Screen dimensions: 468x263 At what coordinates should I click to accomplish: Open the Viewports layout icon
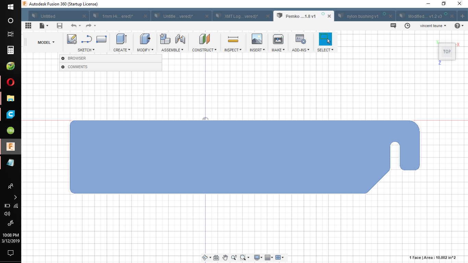[x=278, y=258]
